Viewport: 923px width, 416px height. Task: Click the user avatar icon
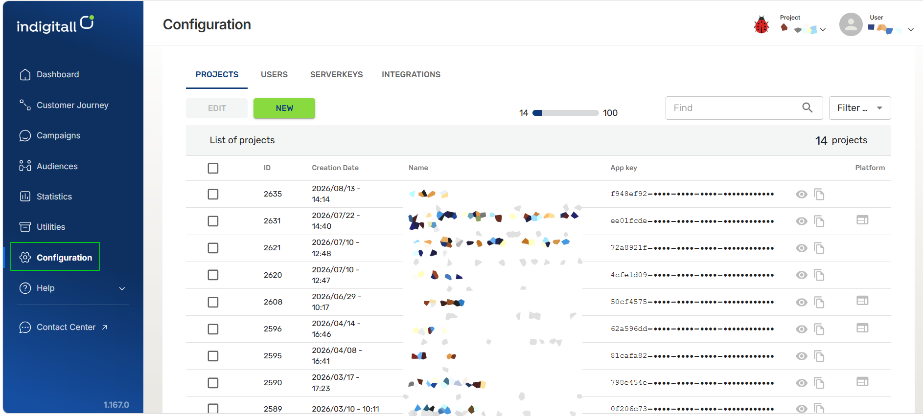[851, 24]
